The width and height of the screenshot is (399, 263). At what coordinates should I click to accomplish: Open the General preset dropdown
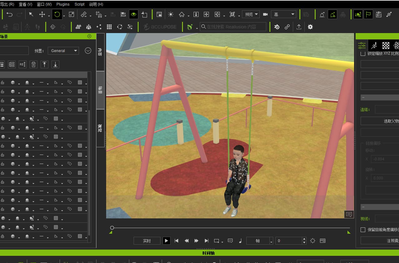[x=63, y=51]
